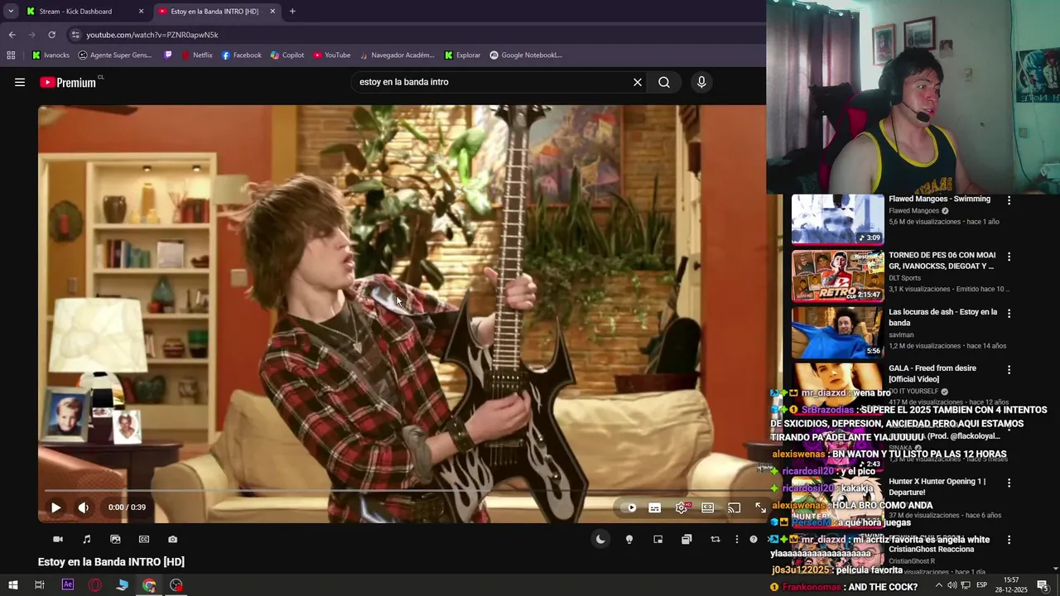Open options for Hunter X Hunter Opening 1
The image size is (1060, 596).
1009,482
